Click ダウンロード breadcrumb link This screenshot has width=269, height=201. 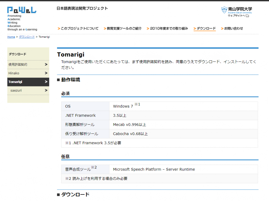[27, 37]
